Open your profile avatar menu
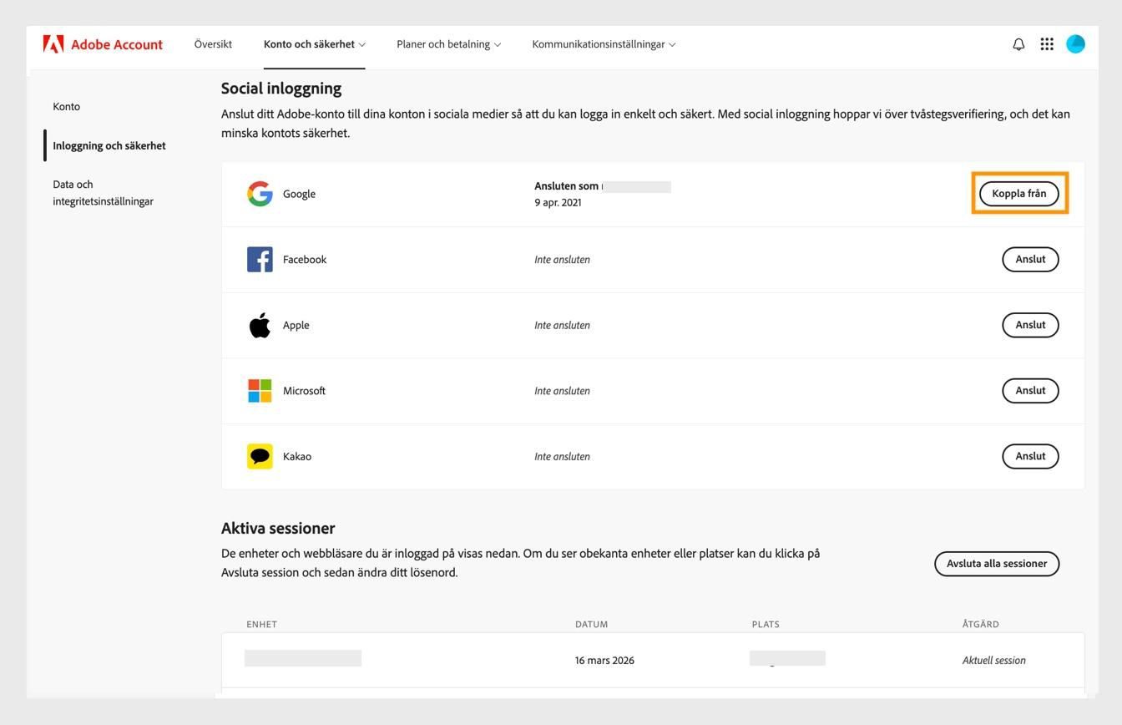The width and height of the screenshot is (1122, 725). tap(1075, 44)
